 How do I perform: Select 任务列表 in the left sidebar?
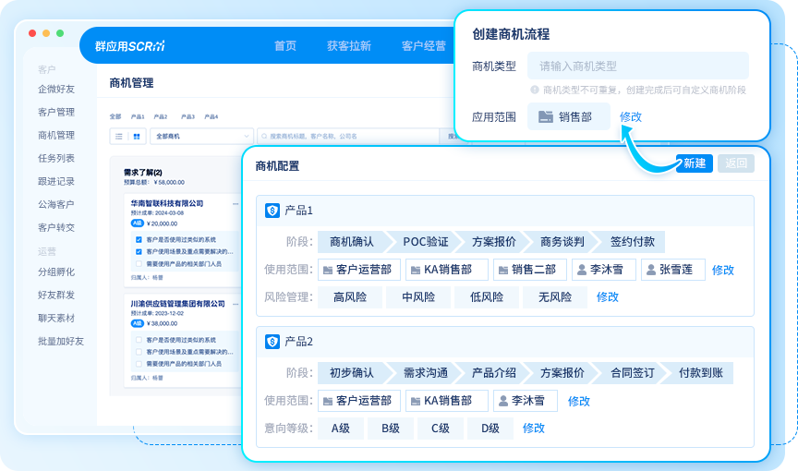tap(56, 158)
